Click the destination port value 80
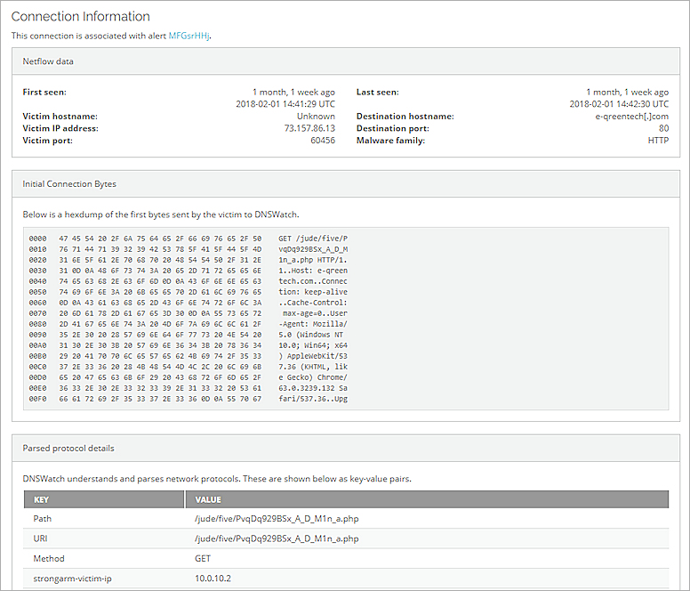690x591 pixels. point(663,128)
